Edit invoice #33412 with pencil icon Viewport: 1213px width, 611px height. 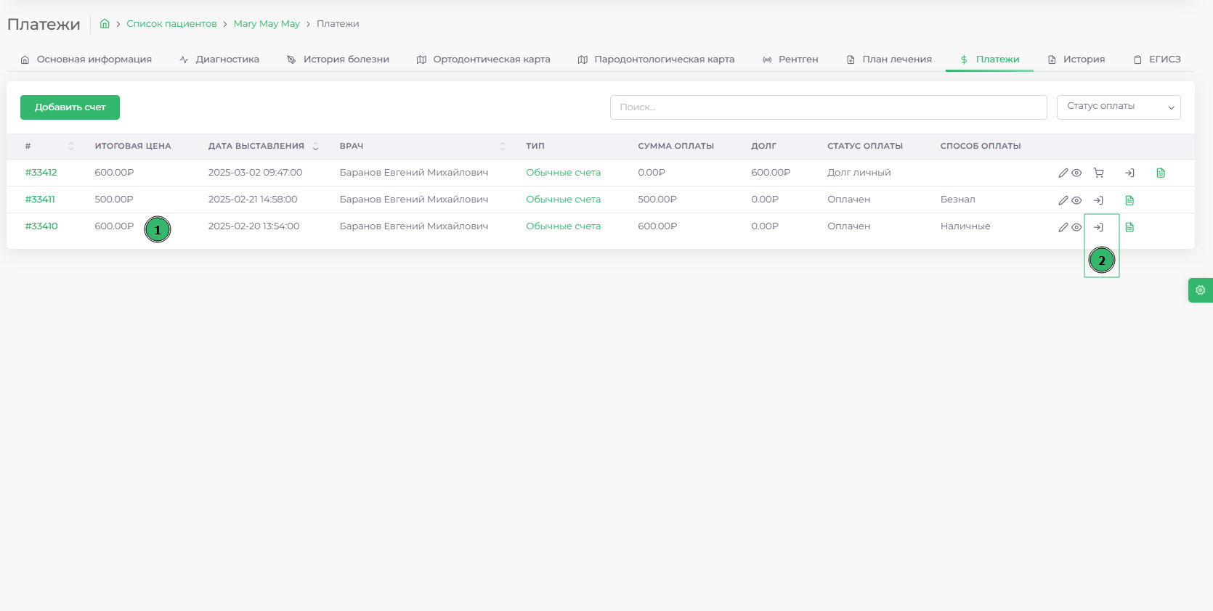pyautogui.click(x=1063, y=173)
